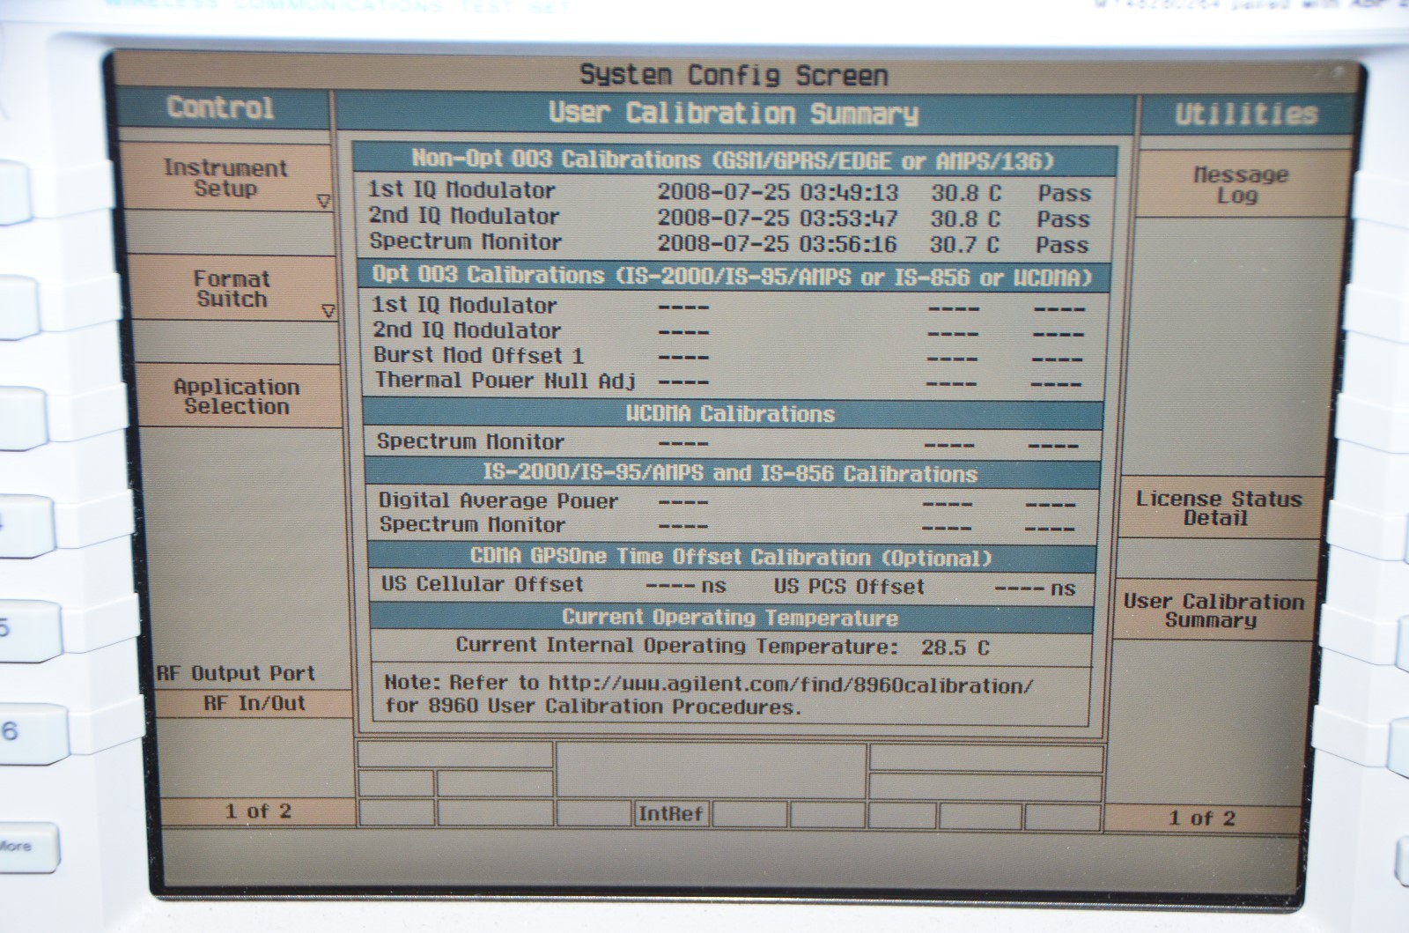Screen dimensions: 1409x933
Task: Open the Message Log utility
Action: pyautogui.click(x=1239, y=184)
